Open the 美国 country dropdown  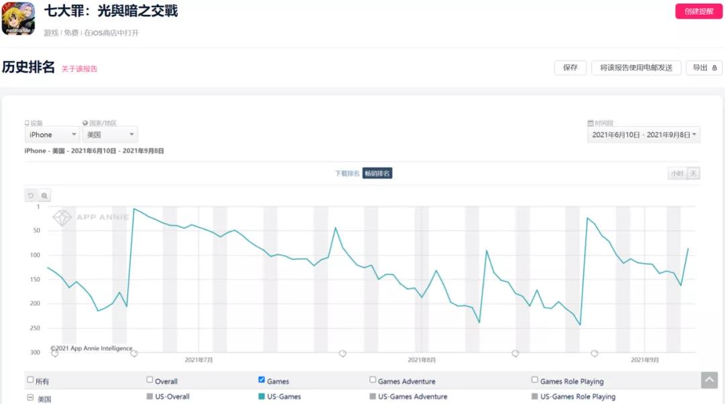[x=110, y=135]
